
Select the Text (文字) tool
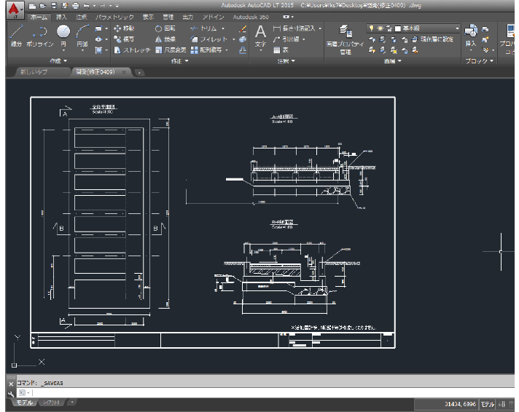click(x=260, y=36)
